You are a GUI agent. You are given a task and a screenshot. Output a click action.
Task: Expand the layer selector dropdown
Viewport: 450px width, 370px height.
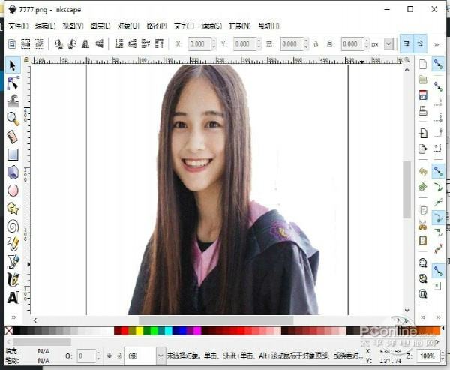pyautogui.click(x=145, y=356)
